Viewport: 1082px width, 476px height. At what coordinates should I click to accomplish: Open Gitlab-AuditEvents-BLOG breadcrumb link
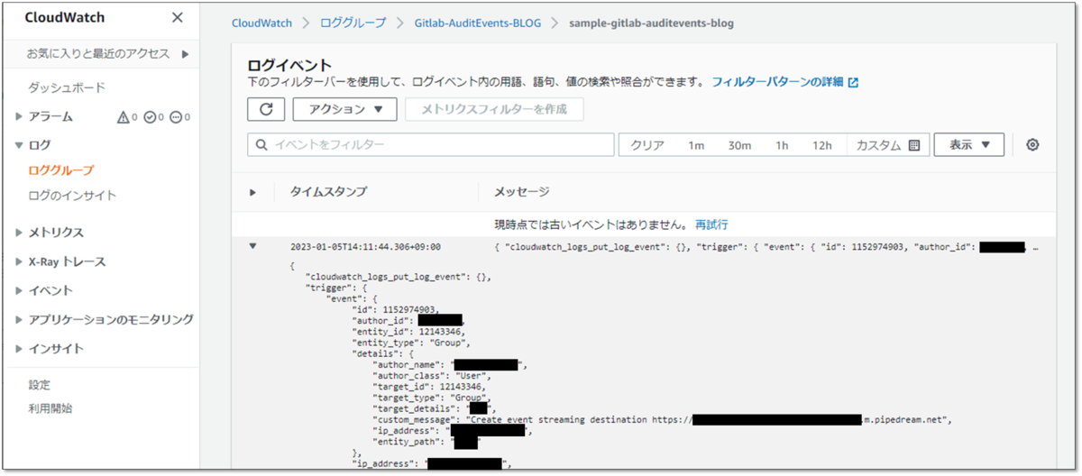[x=478, y=23]
